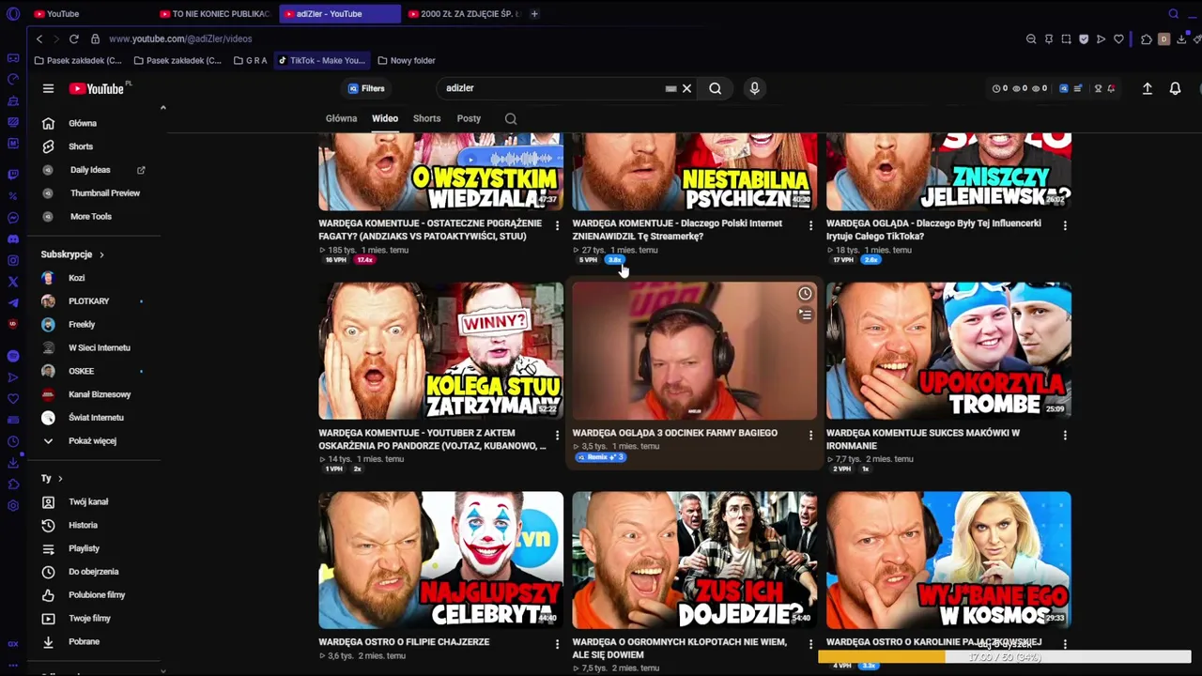Open options menu for Znienawidził Tę Streamerkę video

810,225
